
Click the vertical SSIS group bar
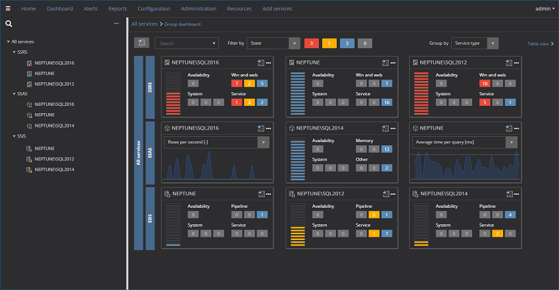pyautogui.click(x=150, y=218)
